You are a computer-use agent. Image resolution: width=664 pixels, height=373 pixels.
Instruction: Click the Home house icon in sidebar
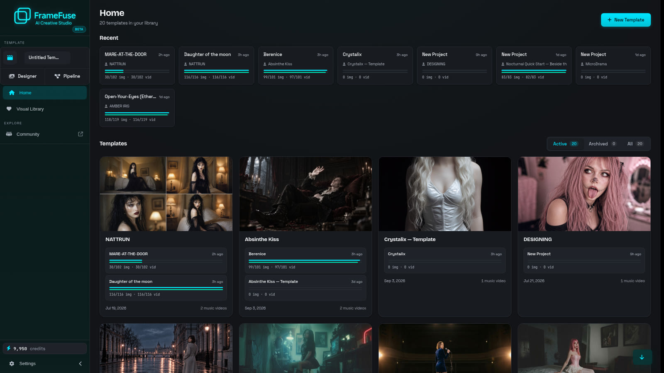12,93
